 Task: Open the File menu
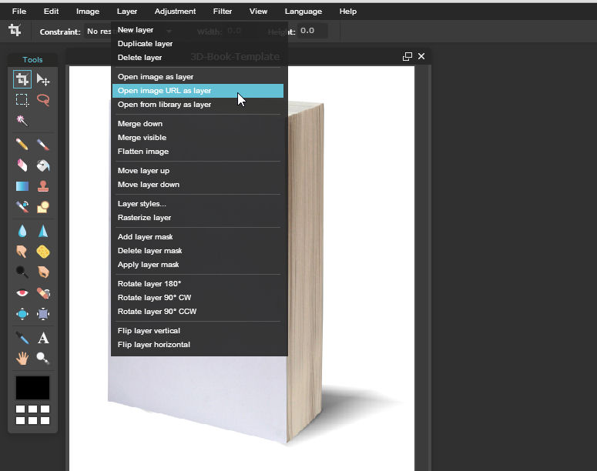point(19,12)
